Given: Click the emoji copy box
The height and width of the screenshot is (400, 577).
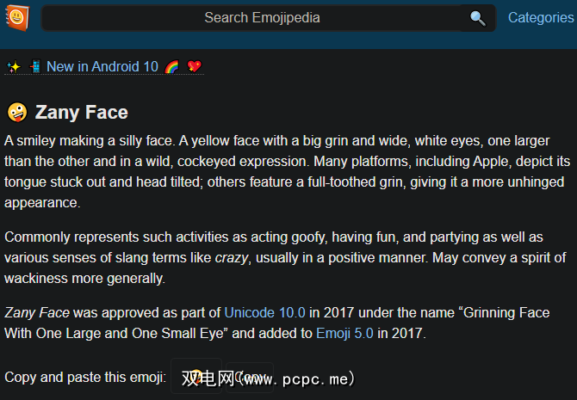Looking at the screenshot, I should 196,377.
